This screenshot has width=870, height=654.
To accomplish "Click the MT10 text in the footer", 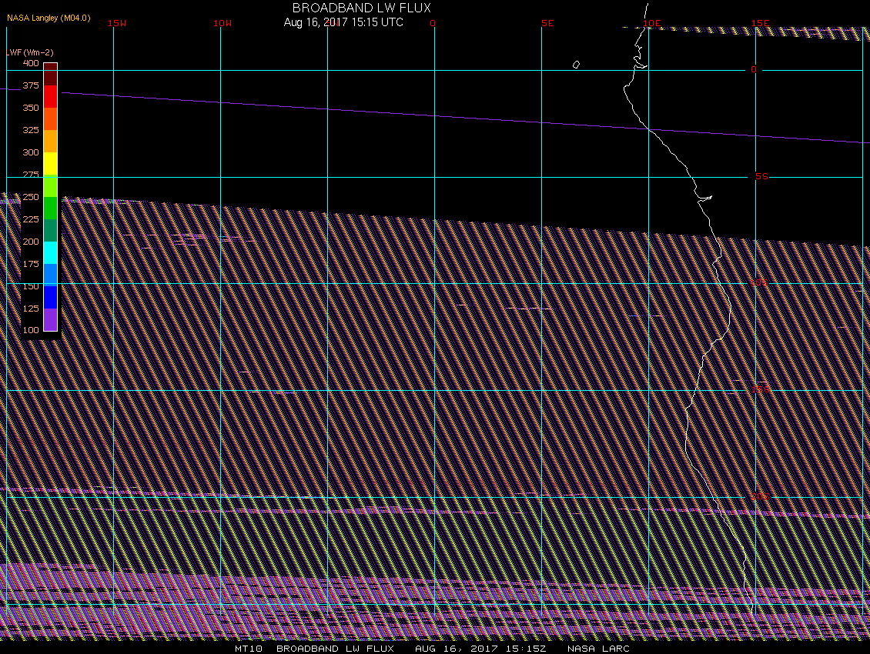I will tap(248, 649).
